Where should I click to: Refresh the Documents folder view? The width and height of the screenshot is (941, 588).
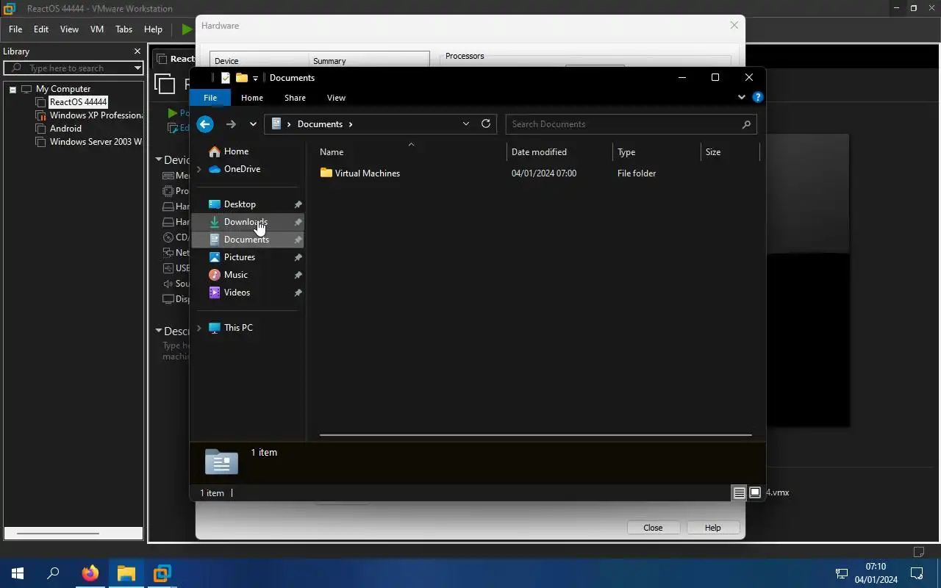[x=486, y=123]
